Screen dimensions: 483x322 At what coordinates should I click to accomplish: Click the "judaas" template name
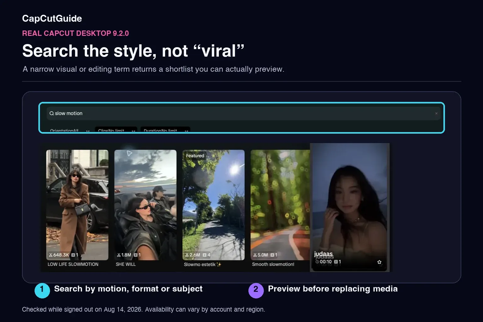tap(323, 254)
